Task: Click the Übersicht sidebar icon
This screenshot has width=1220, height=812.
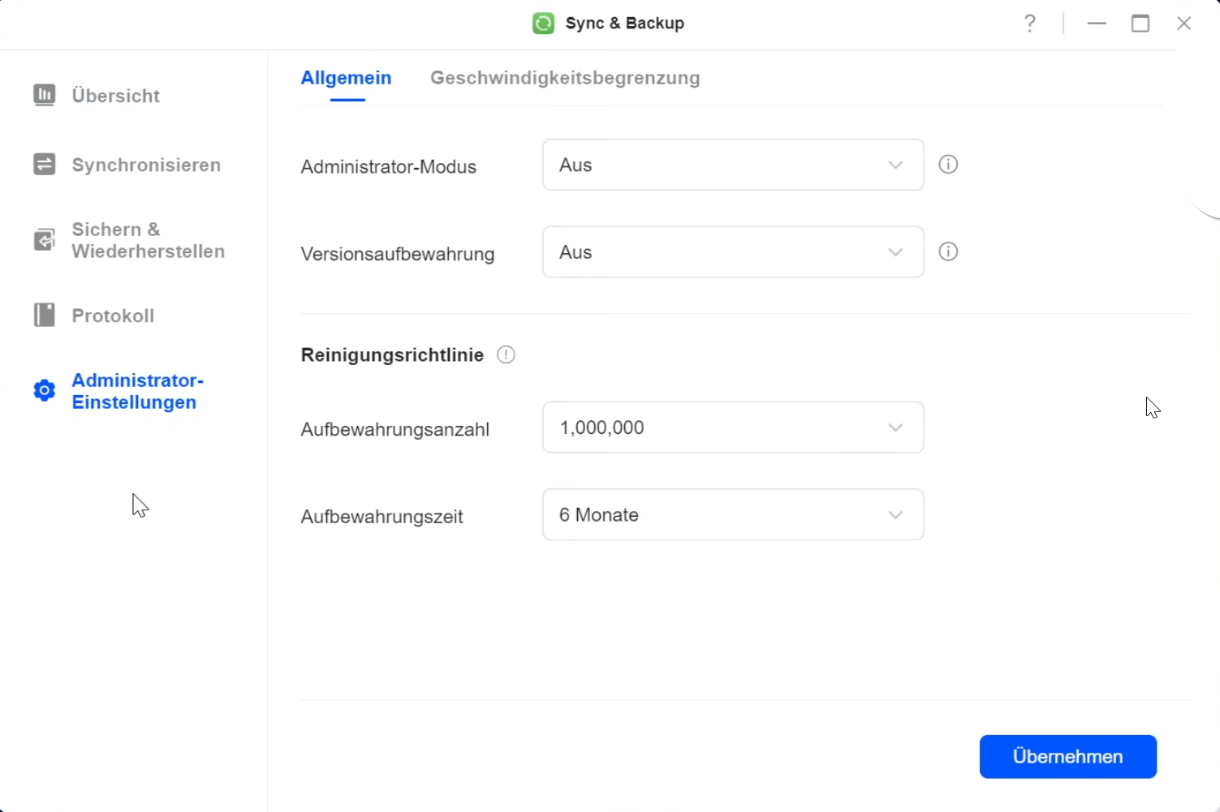Action: [44, 95]
